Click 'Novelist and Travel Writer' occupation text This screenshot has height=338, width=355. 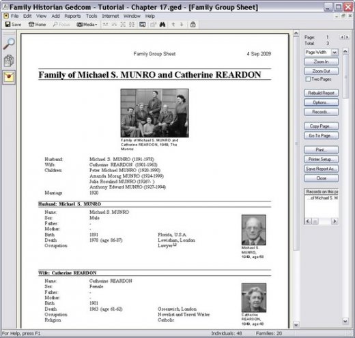[184, 315]
